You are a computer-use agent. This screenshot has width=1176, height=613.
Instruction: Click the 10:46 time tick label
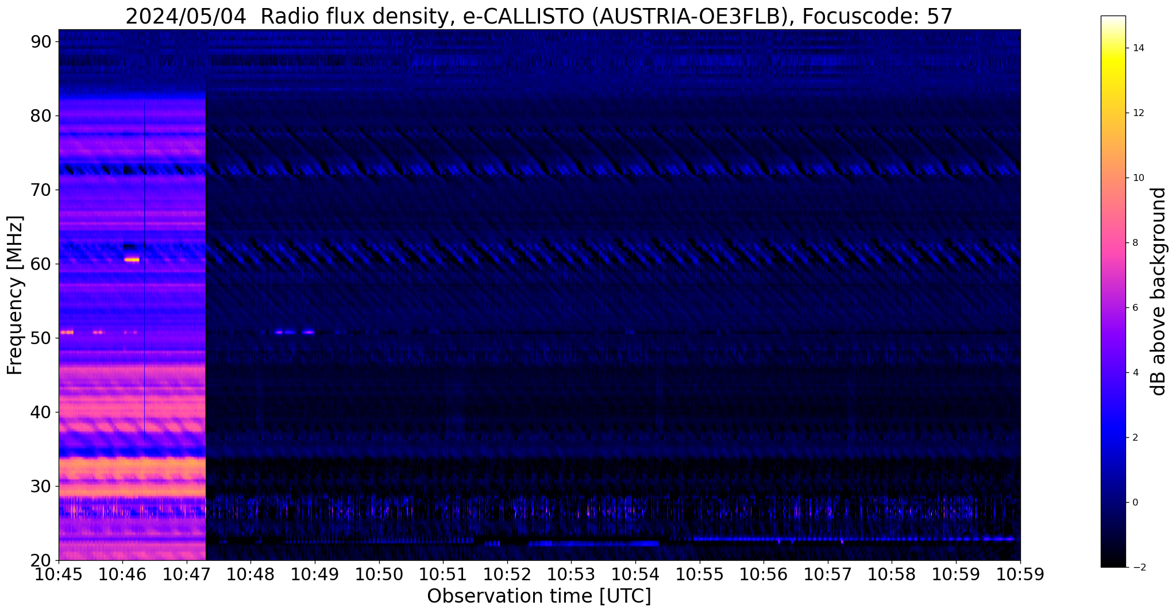(x=122, y=574)
